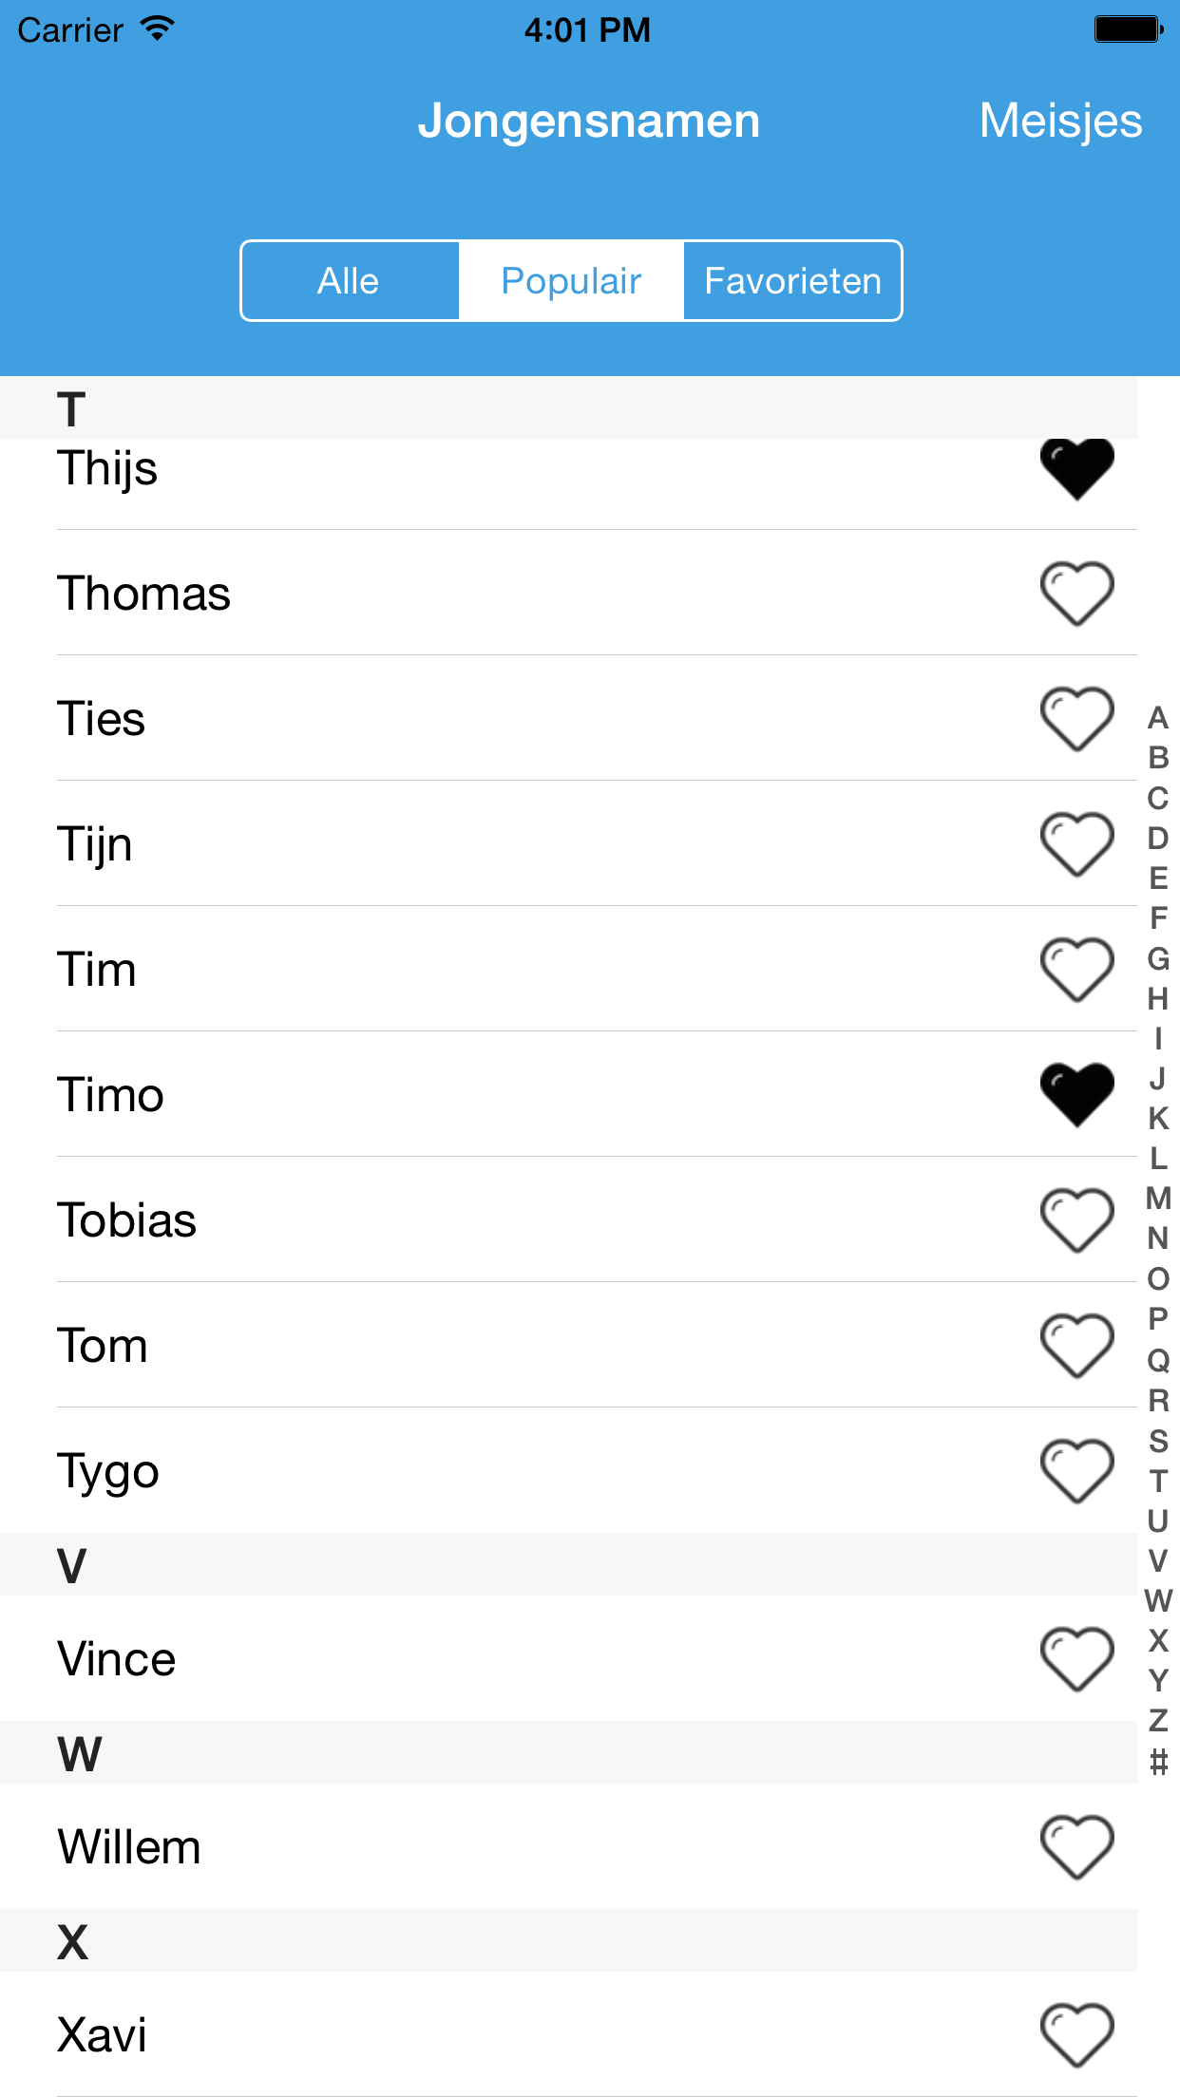Add Tobias to favorites with heart
1180x2097 pixels.
(x=1076, y=1220)
